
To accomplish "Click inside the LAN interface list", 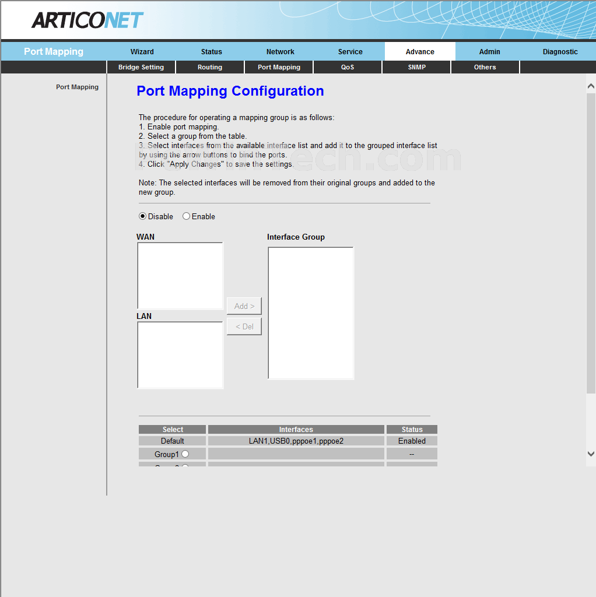I will [180, 355].
